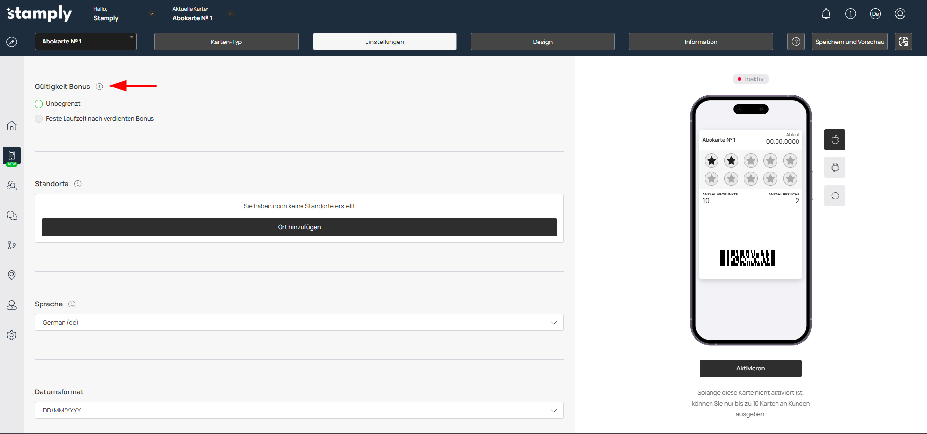Switch to the Android preview icon

(835, 168)
